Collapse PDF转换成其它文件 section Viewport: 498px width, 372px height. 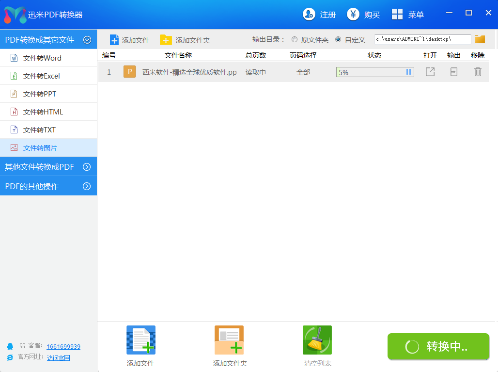[x=88, y=40]
